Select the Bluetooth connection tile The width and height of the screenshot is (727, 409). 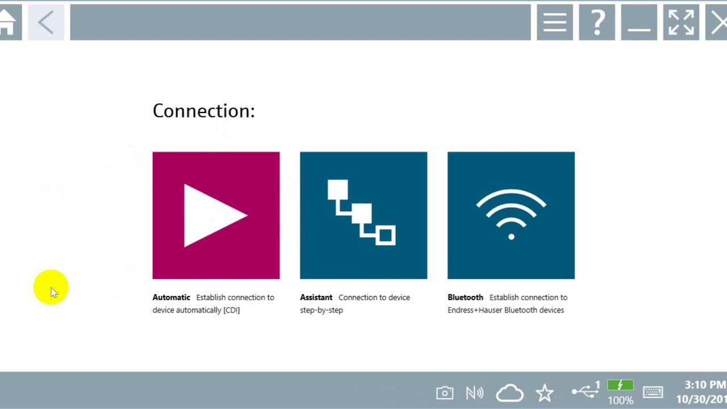(511, 215)
